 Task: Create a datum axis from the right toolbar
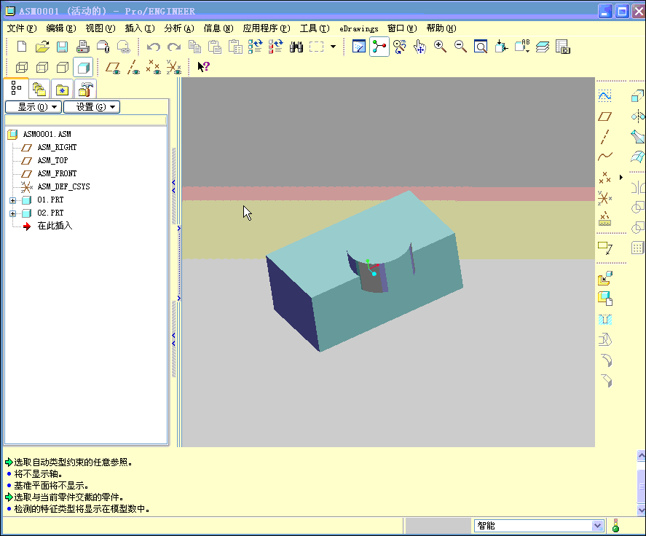[604, 137]
